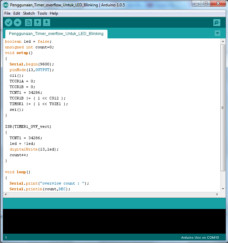This screenshot has height=243, width=228.
Task: Click the 'sei();' line
Action: click(17, 109)
